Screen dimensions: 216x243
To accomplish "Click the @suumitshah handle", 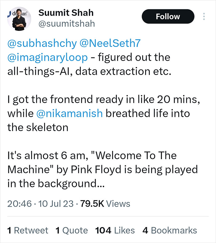I will (66, 23).
